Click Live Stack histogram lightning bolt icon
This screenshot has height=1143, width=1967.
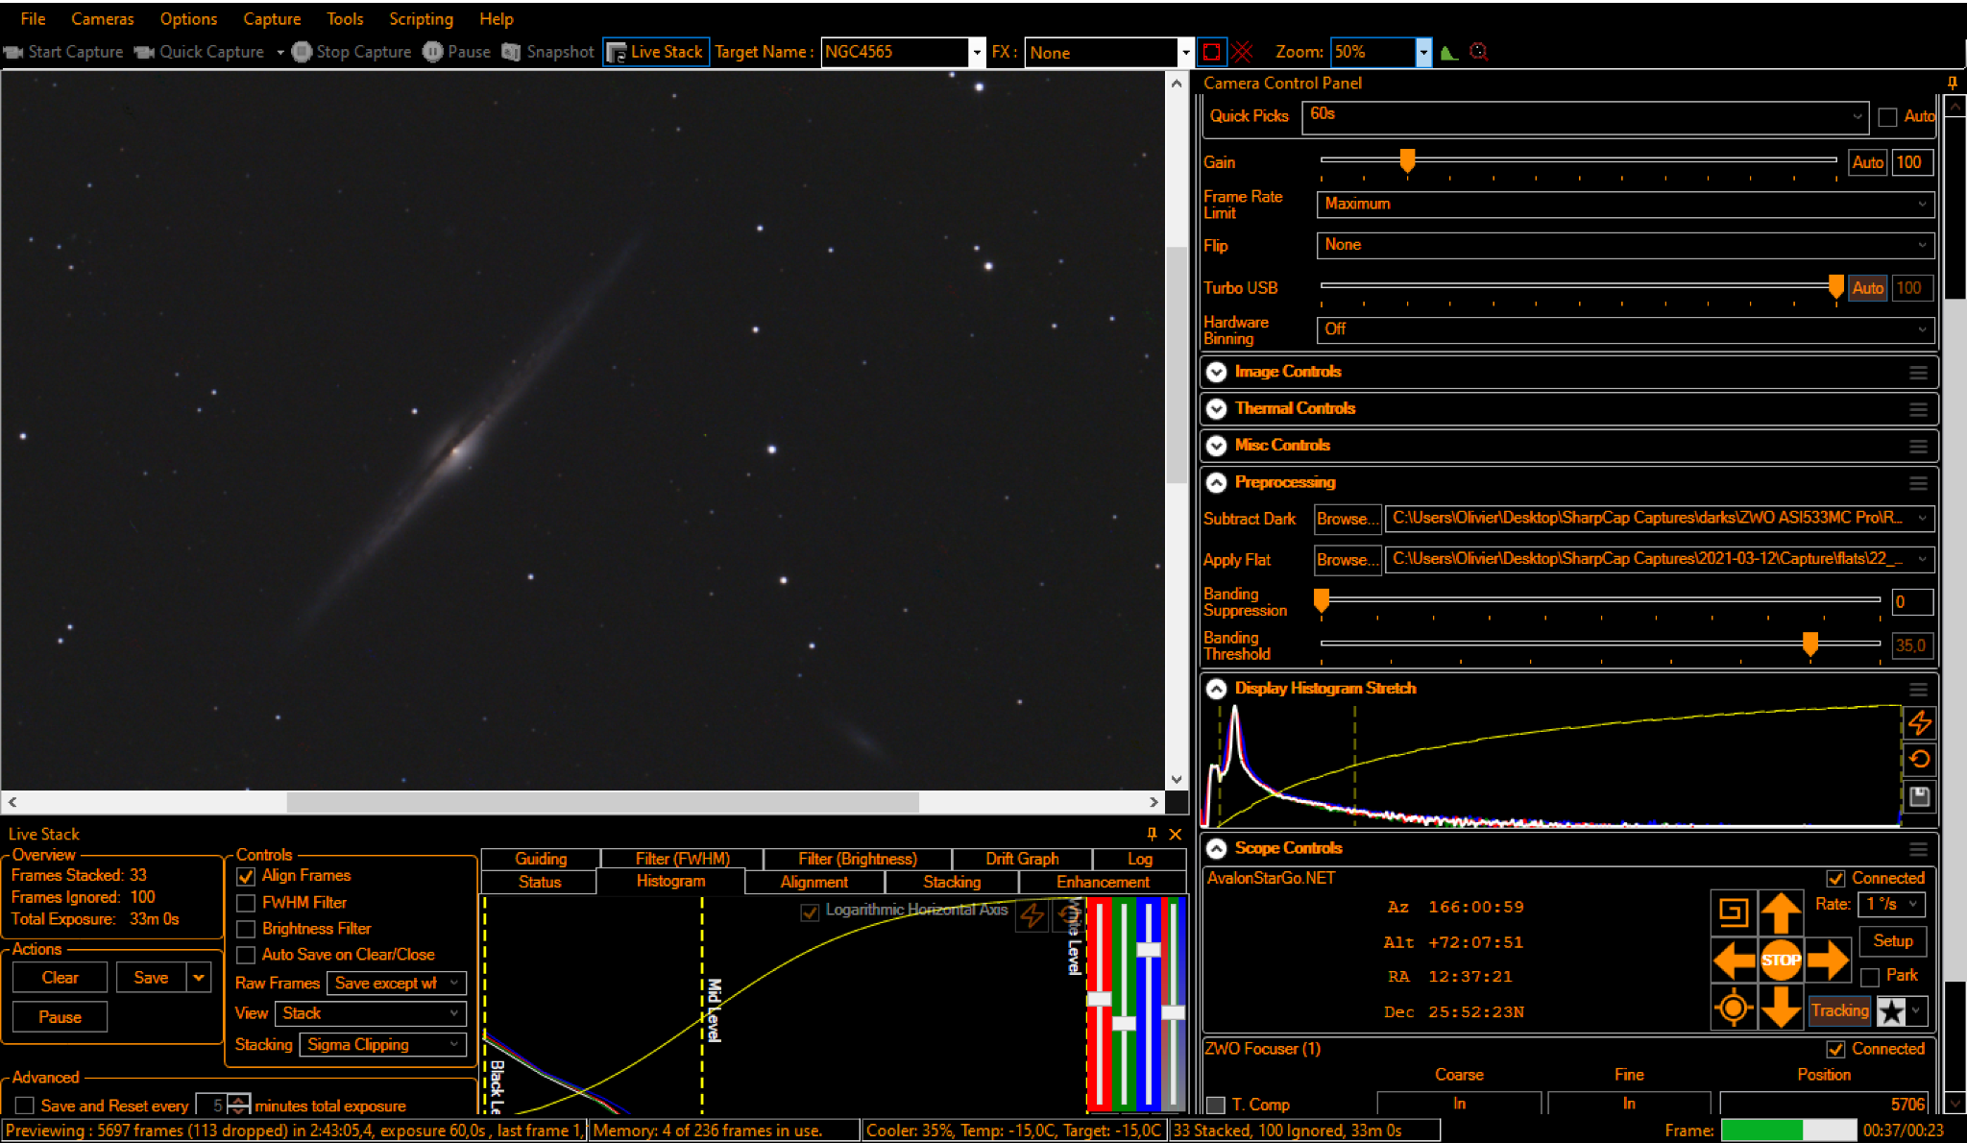(1032, 914)
